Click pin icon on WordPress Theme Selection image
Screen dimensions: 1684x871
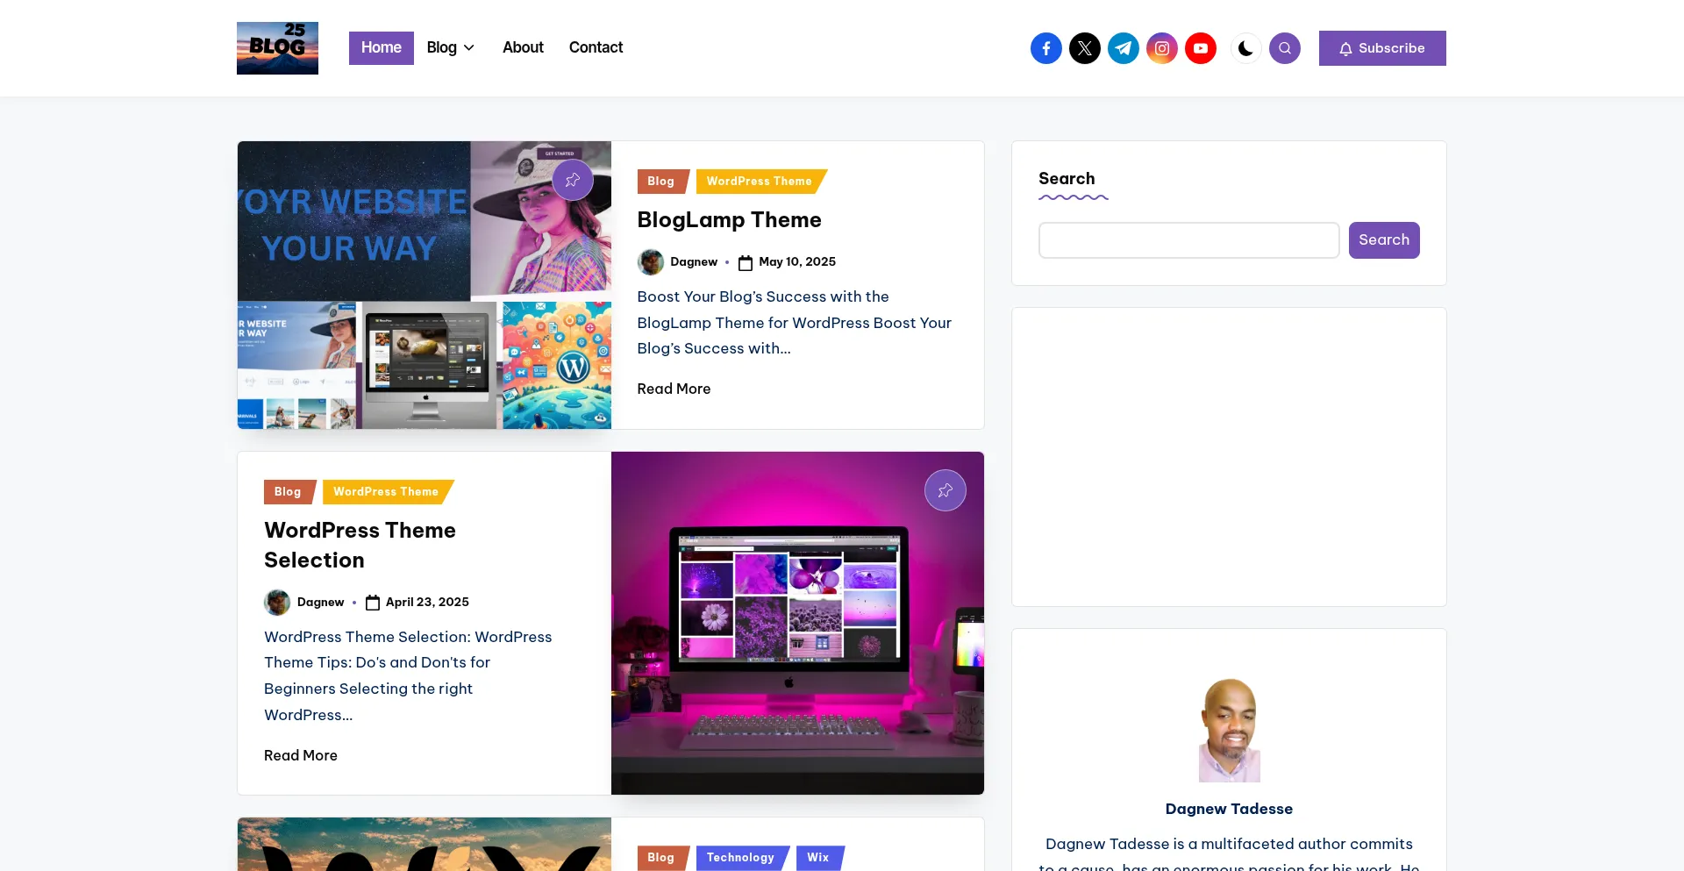(945, 490)
